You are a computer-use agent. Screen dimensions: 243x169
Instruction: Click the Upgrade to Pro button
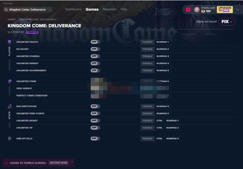coord(224,10)
